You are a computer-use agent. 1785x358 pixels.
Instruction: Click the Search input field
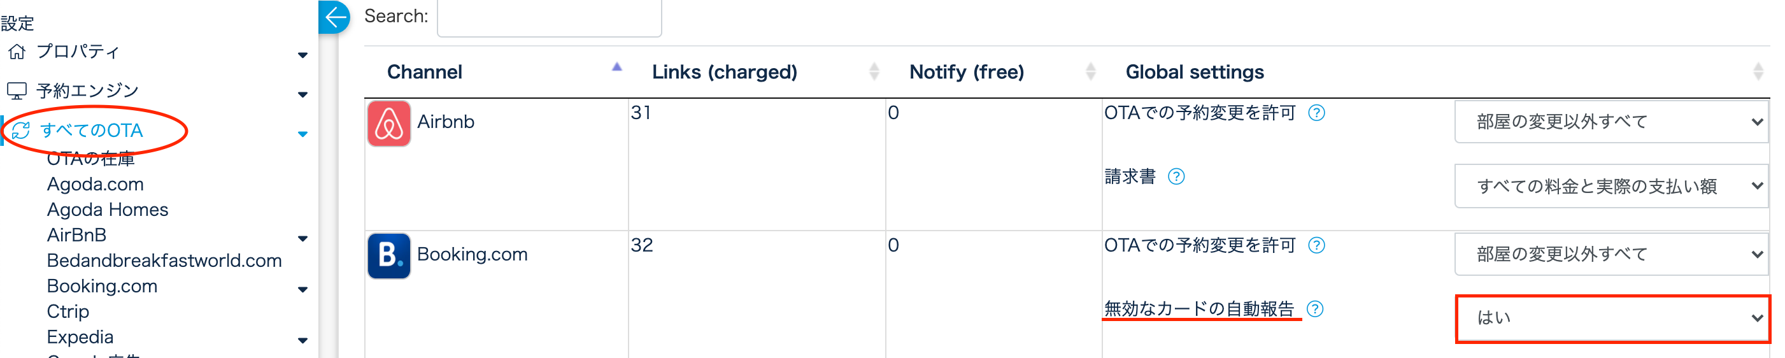tap(549, 17)
